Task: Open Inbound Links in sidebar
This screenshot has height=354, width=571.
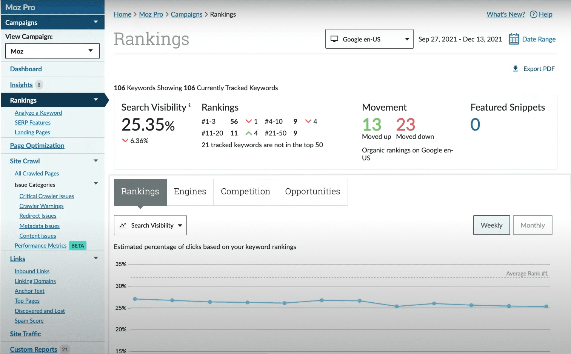Action: (32, 271)
